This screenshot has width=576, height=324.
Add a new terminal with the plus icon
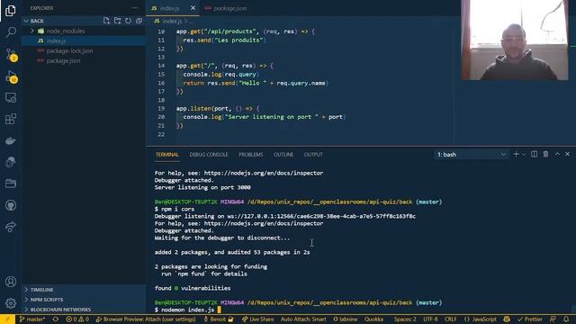point(516,154)
